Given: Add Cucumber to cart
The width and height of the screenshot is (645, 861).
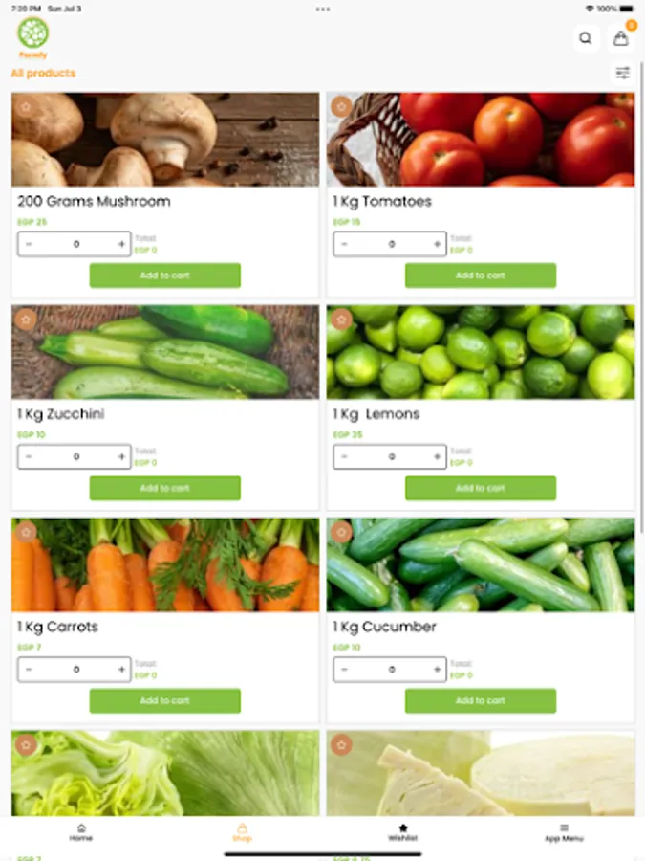Looking at the screenshot, I should click(x=481, y=700).
